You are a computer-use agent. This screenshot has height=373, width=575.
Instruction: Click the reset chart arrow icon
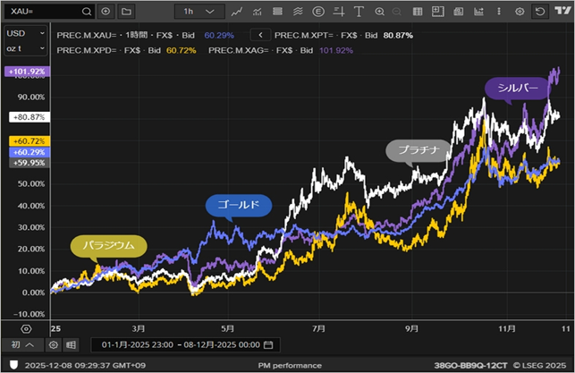click(x=539, y=12)
